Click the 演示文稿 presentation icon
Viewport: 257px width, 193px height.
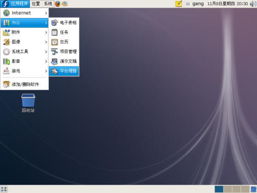point(54,61)
